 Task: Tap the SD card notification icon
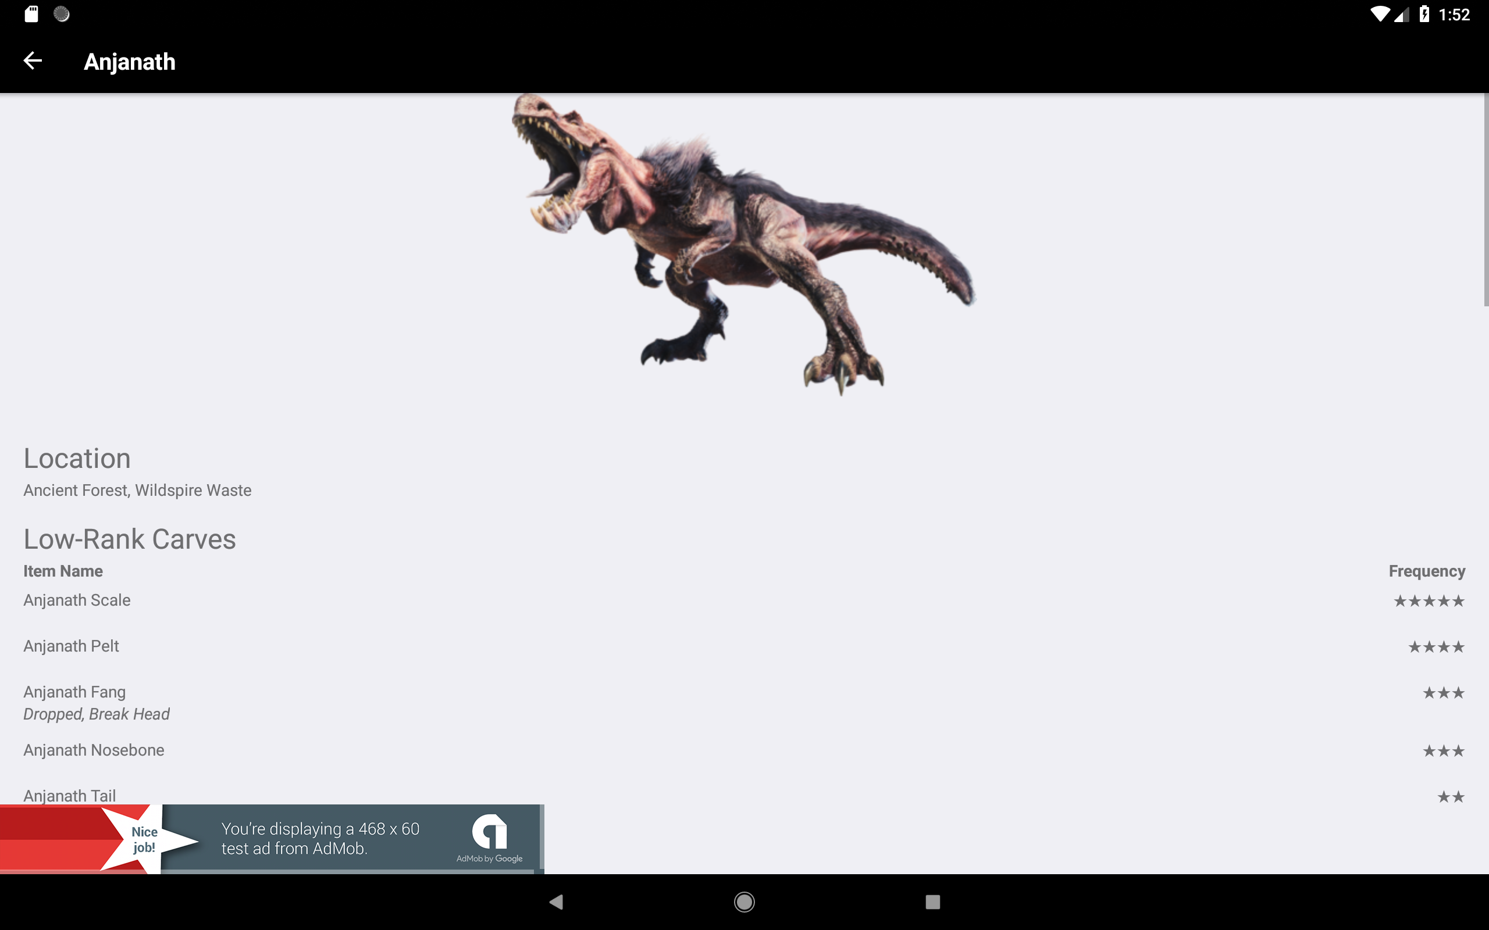[x=31, y=14]
